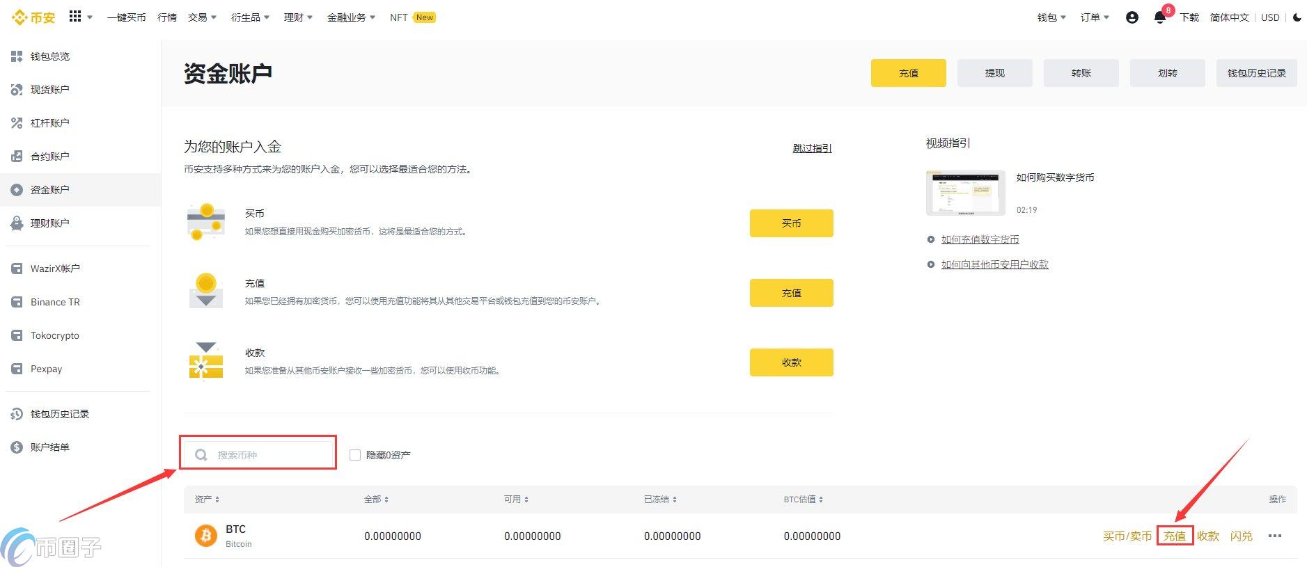Expand the 理财 dropdown menu
Screen dimensions: 1307x567
[x=299, y=17]
